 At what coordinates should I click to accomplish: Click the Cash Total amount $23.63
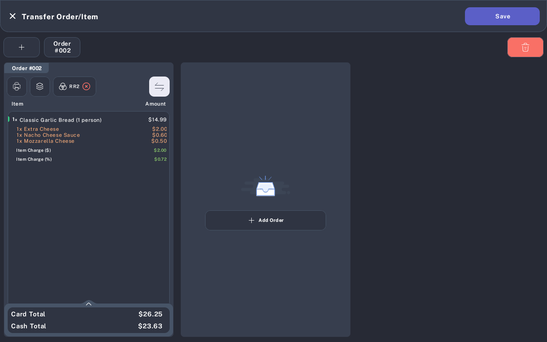[150, 326]
